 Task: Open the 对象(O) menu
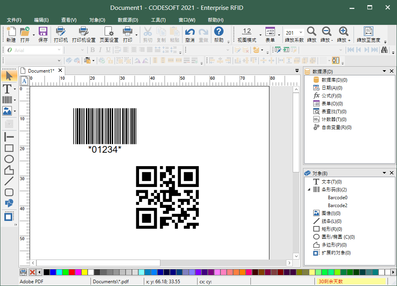point(97,20)
